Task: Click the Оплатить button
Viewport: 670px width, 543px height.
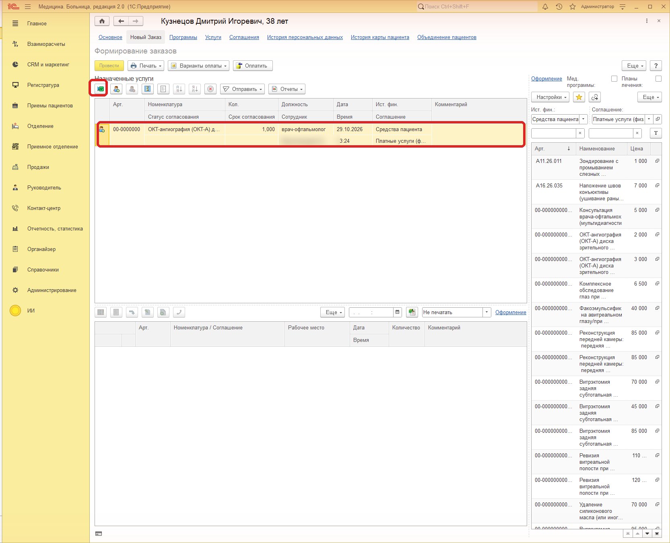Action: tap(253, 66)
